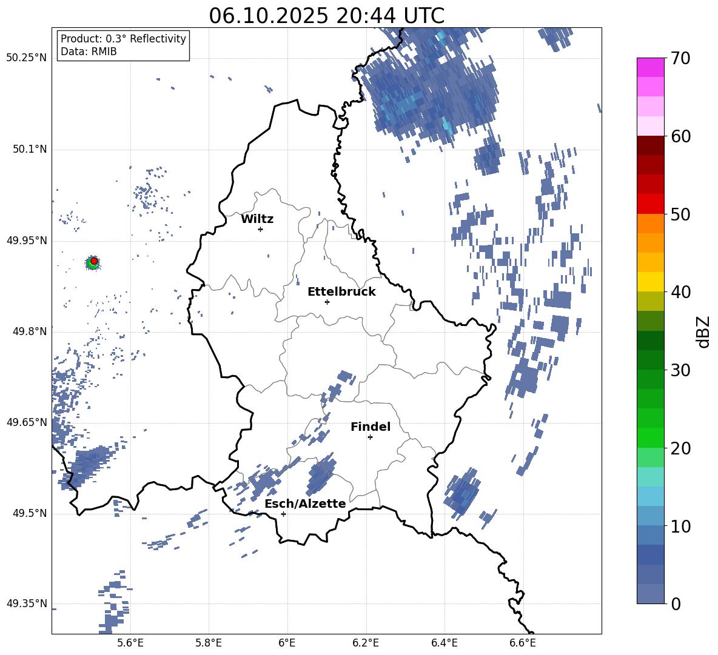This screenshot has height=655, width=718.
Task: Pick the yellow colorbar swatch near 40 dBZ
Action: (x=650, y=282)
